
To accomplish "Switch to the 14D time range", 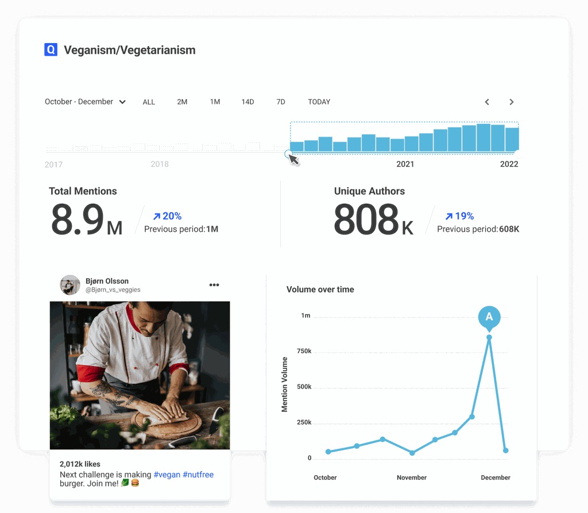I will point(247,102).
